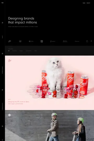The width and height of the screenshot is (94, 141).
Task: Click the studio logo in top-left corner
Action: pyautogui.click(x=2, y=3)
